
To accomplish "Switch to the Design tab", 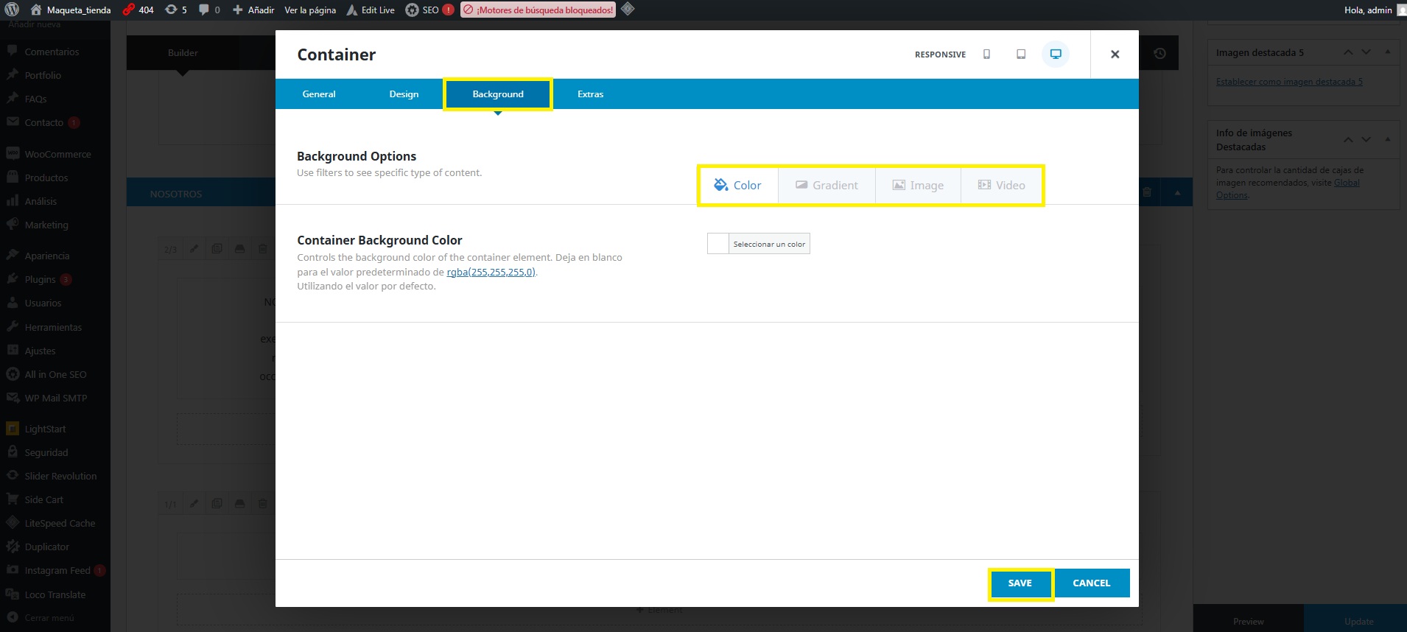I will point(404,94).
